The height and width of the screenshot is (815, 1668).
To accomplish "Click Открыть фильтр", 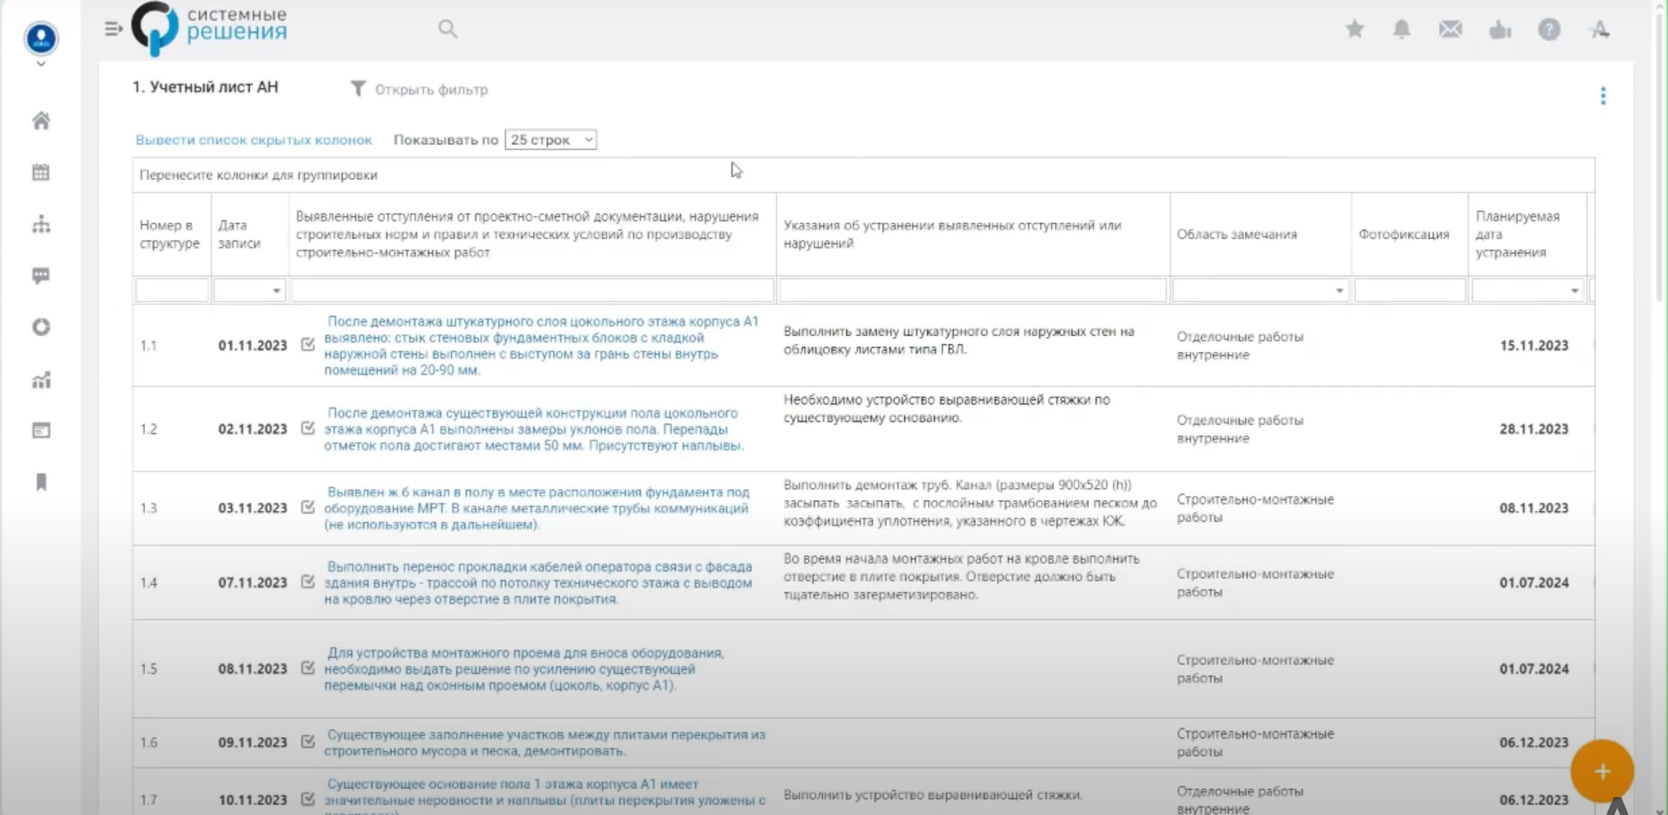I will [x=432, y=89].
